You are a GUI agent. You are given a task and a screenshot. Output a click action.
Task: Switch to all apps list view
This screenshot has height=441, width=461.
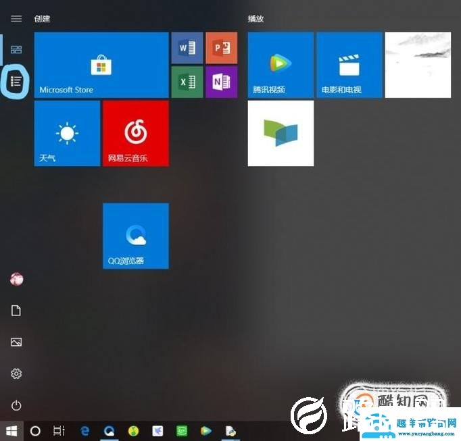(x=16, y=81)
